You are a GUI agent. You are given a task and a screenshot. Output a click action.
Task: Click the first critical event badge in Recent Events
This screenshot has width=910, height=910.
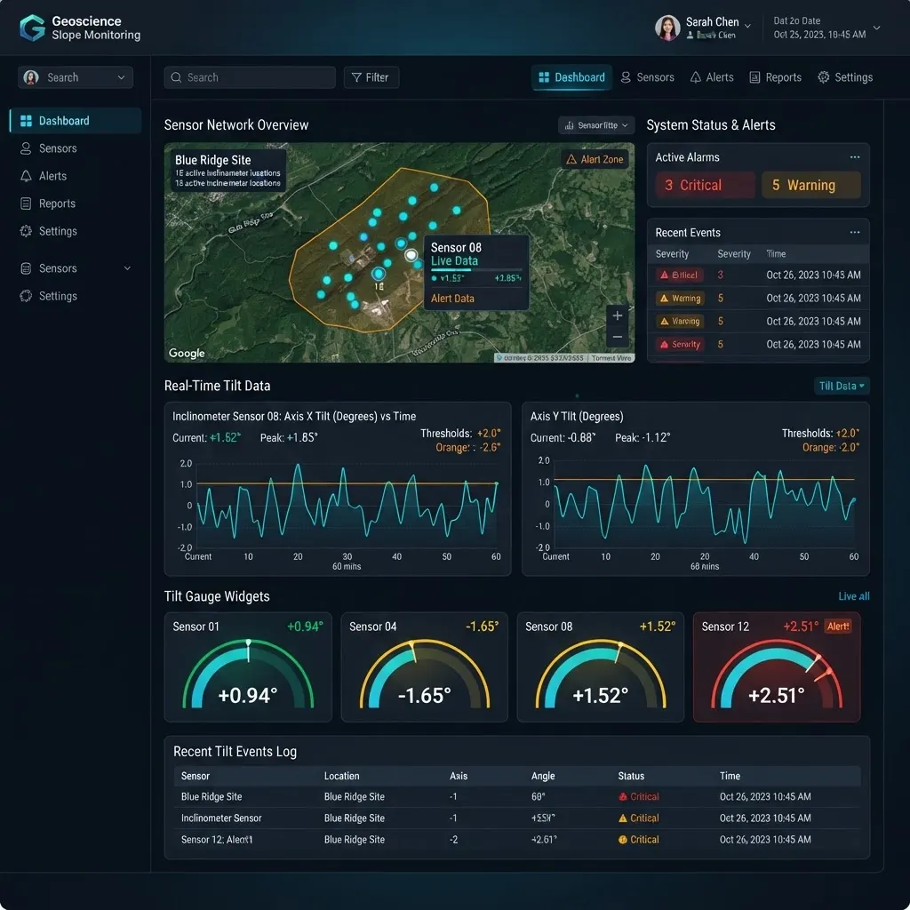[x=679, y=275]
